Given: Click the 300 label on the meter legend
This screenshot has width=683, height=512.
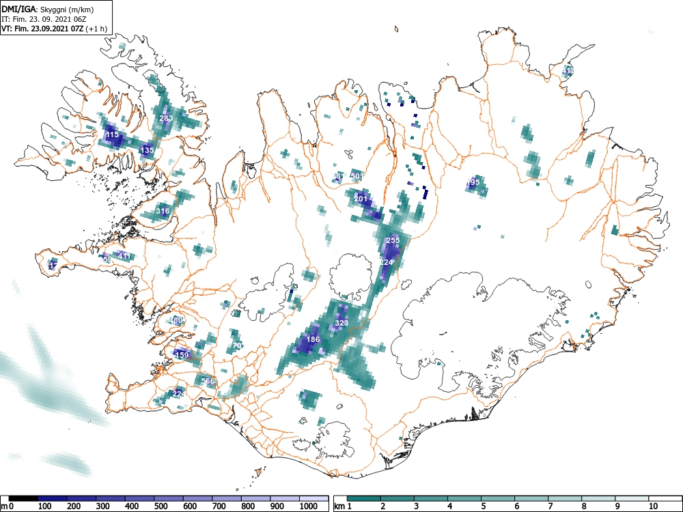Looking at the screenshot, I should tap(103, 507).
